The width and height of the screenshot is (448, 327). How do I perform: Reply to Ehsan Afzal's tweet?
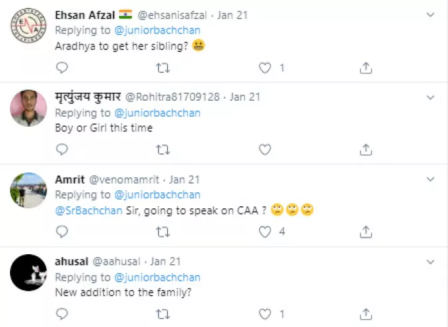(x=62, y=67)
